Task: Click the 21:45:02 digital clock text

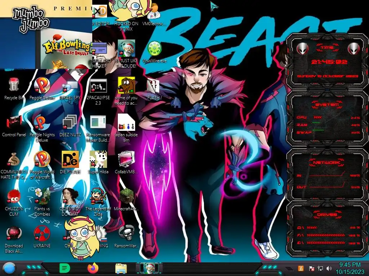Action: [329, 62]
